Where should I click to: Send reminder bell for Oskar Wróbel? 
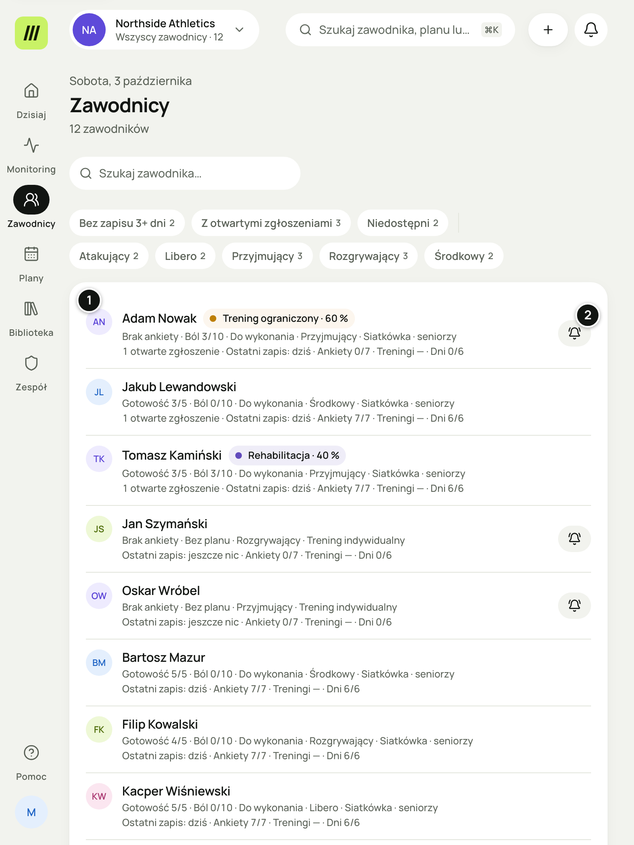(575, 605)
